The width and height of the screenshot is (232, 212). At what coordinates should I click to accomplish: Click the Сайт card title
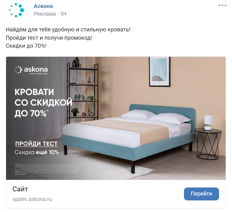[x=20, y=189]
